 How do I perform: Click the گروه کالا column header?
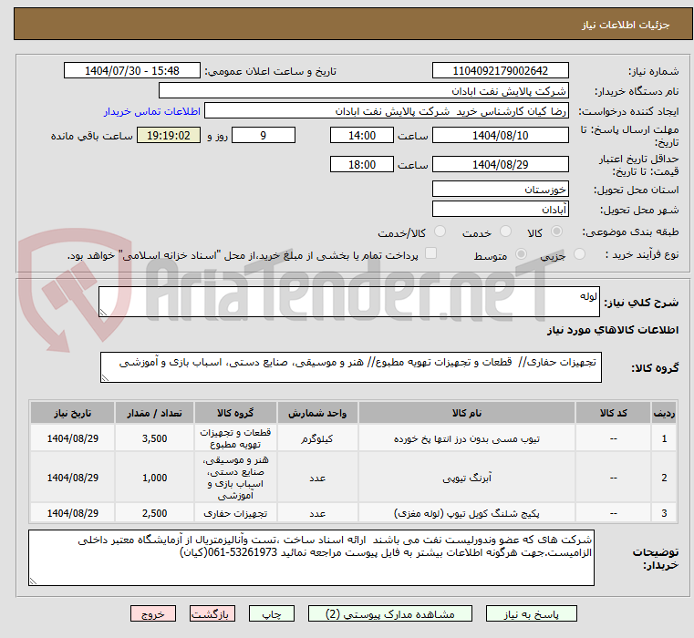point(235,413)
